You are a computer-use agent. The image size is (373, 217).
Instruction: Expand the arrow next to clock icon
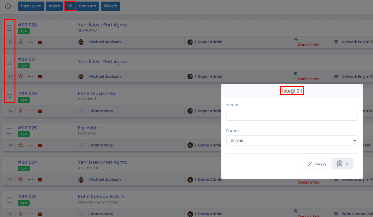pyautogui.click(x=14, y=6)
